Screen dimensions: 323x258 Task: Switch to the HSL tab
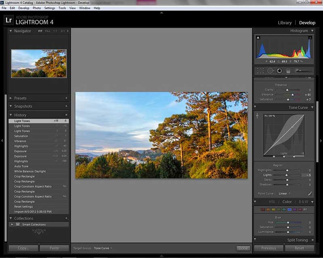pos(272,202)
